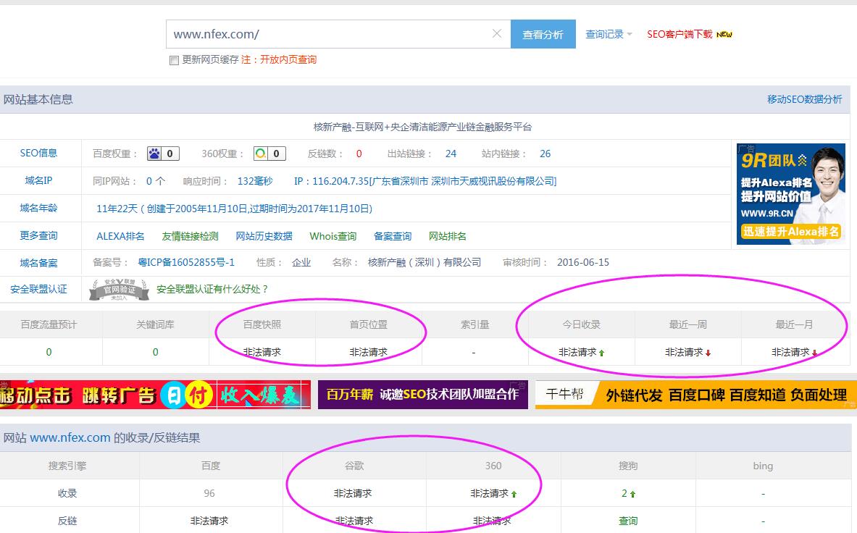Click the 百度流量预计 value 0
This screenshot has width=857, height=533.
pos(49,352)
